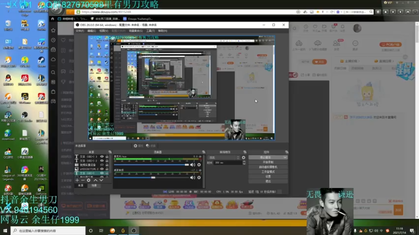The image size is (419, 235).
Task: Click the magnifier icon in browser sidebar
Action: (x=53, y=72)
